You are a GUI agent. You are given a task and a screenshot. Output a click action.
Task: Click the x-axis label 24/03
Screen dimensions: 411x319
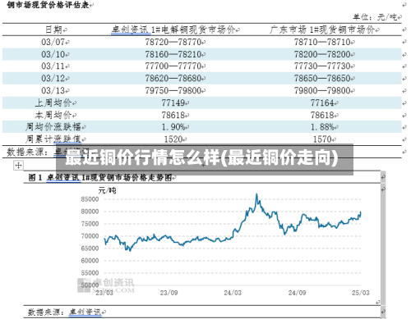233,293
